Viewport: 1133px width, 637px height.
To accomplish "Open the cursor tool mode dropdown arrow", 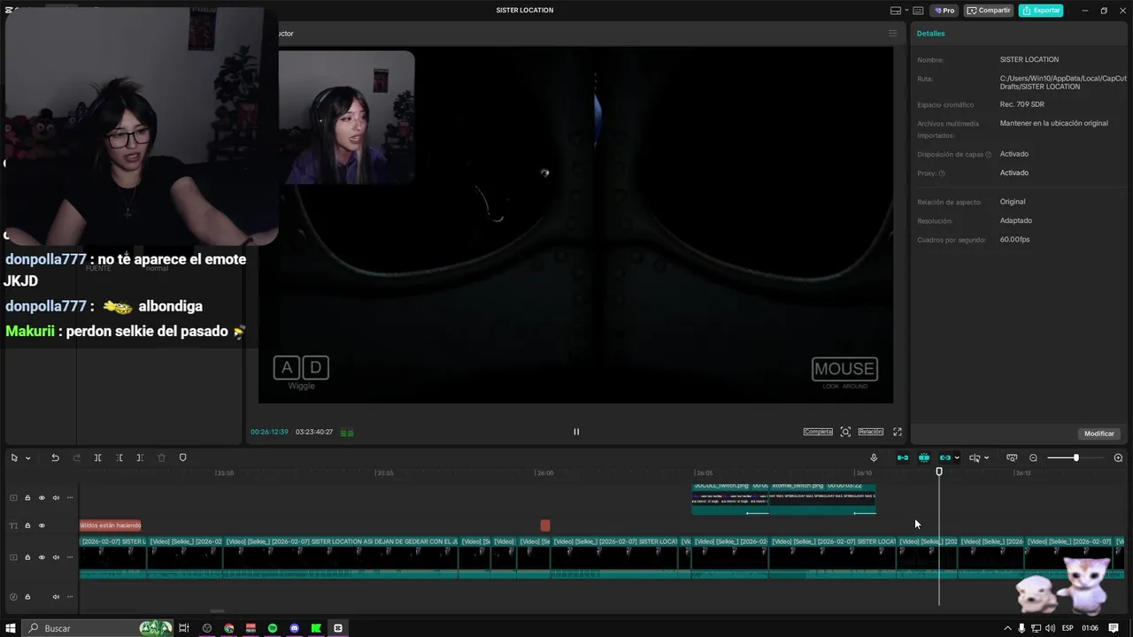I will point(27,458).
